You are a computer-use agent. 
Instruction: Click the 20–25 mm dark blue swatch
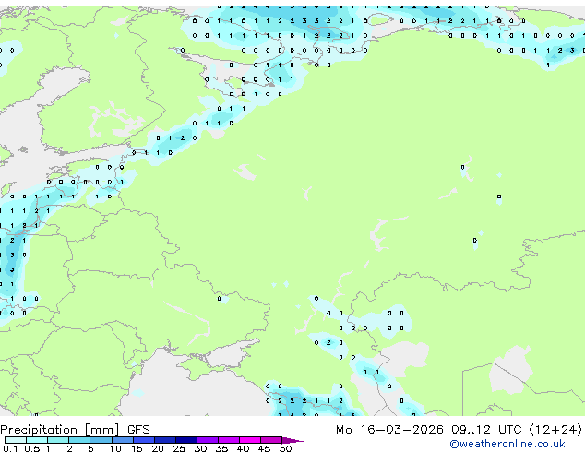coord(165,440)
